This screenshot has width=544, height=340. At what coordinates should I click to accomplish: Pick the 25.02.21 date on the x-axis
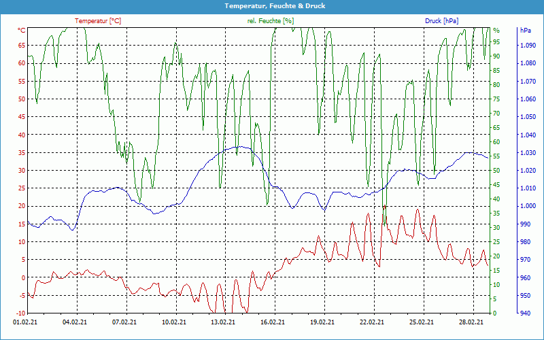click(422, 323)
